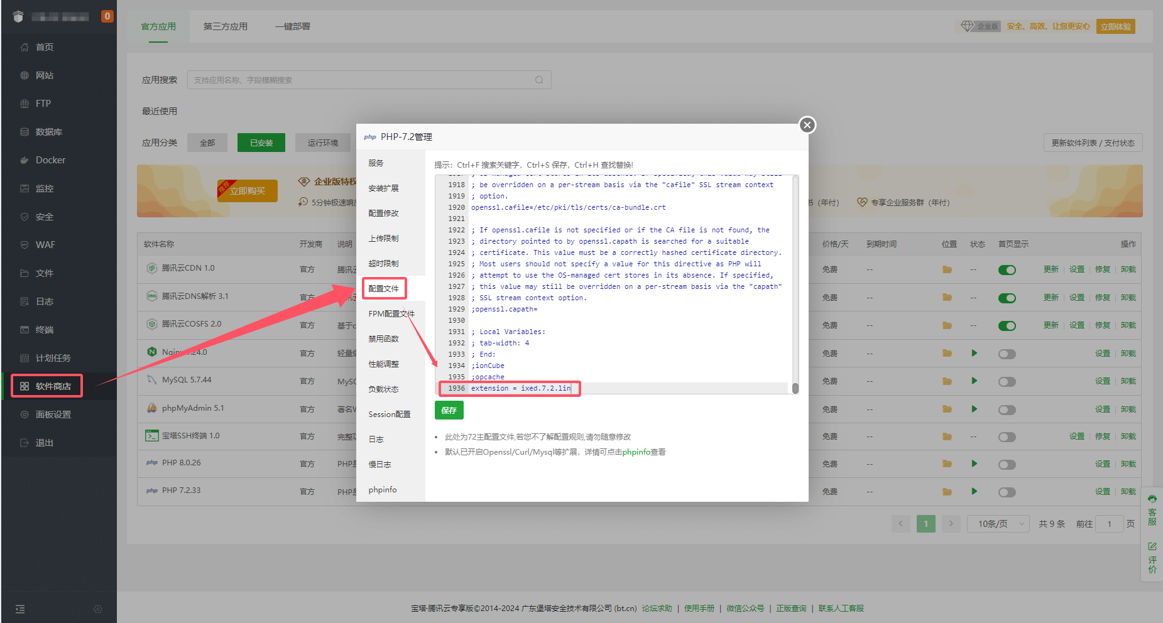Toggle 首页显示 for 腾讯云DNS解析 3.1

coord(1007,298)
